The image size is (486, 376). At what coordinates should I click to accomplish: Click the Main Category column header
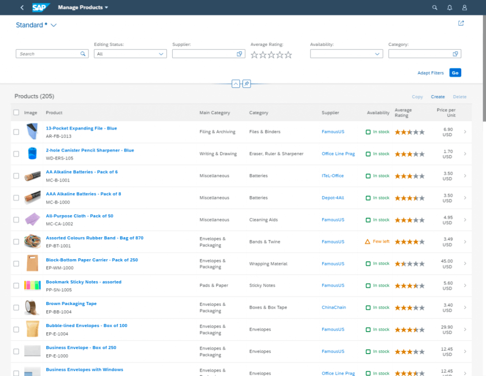click(215, 113)
